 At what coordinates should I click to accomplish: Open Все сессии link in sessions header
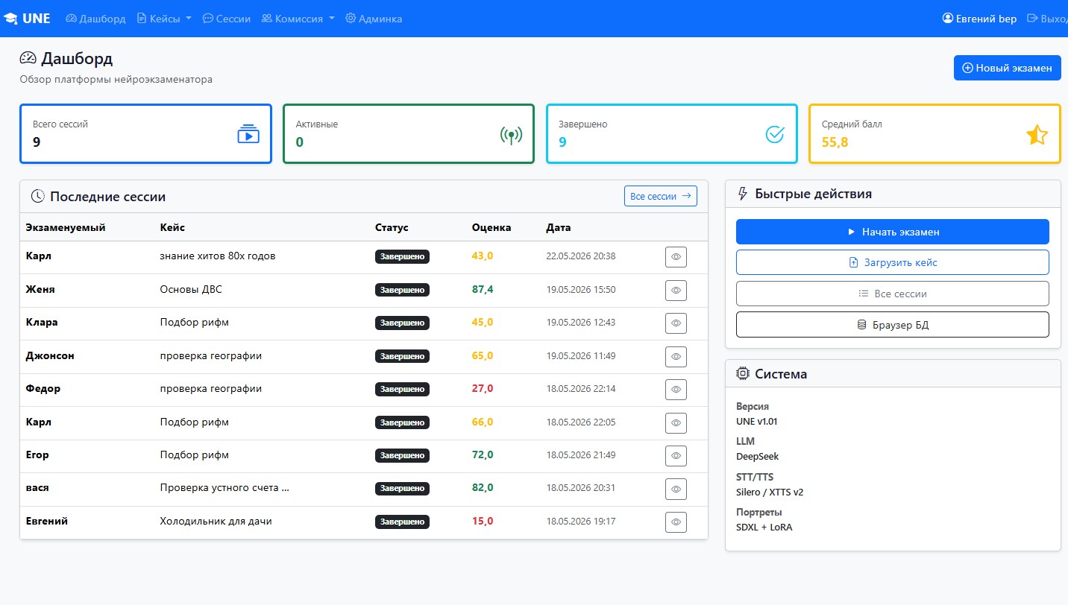[x=661, y=196]
